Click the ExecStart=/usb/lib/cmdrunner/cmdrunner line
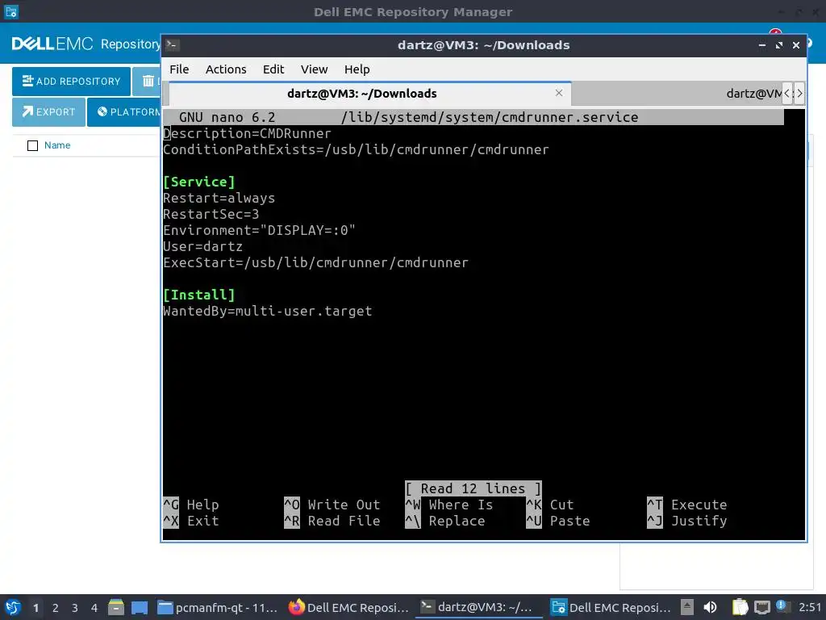826x620 pixels. click(x=315, y=262)
